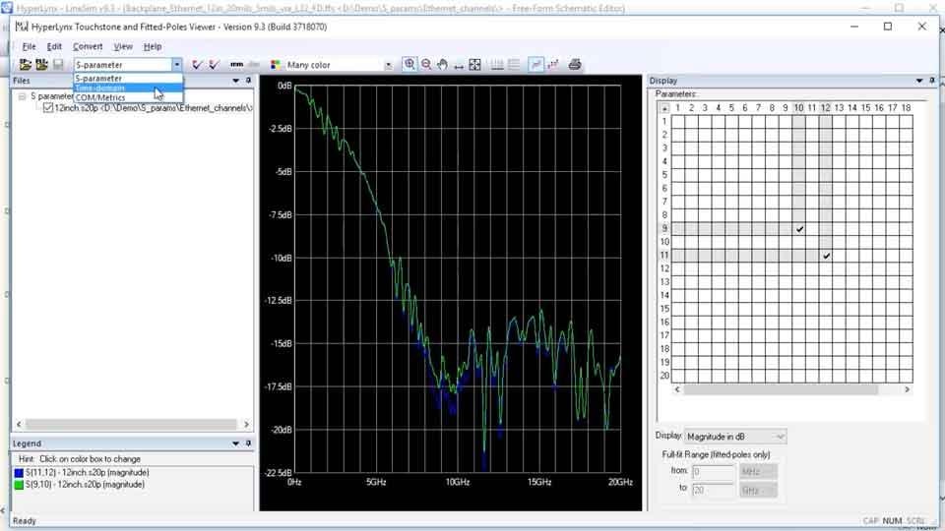Open the View menu

click(123, 46)
